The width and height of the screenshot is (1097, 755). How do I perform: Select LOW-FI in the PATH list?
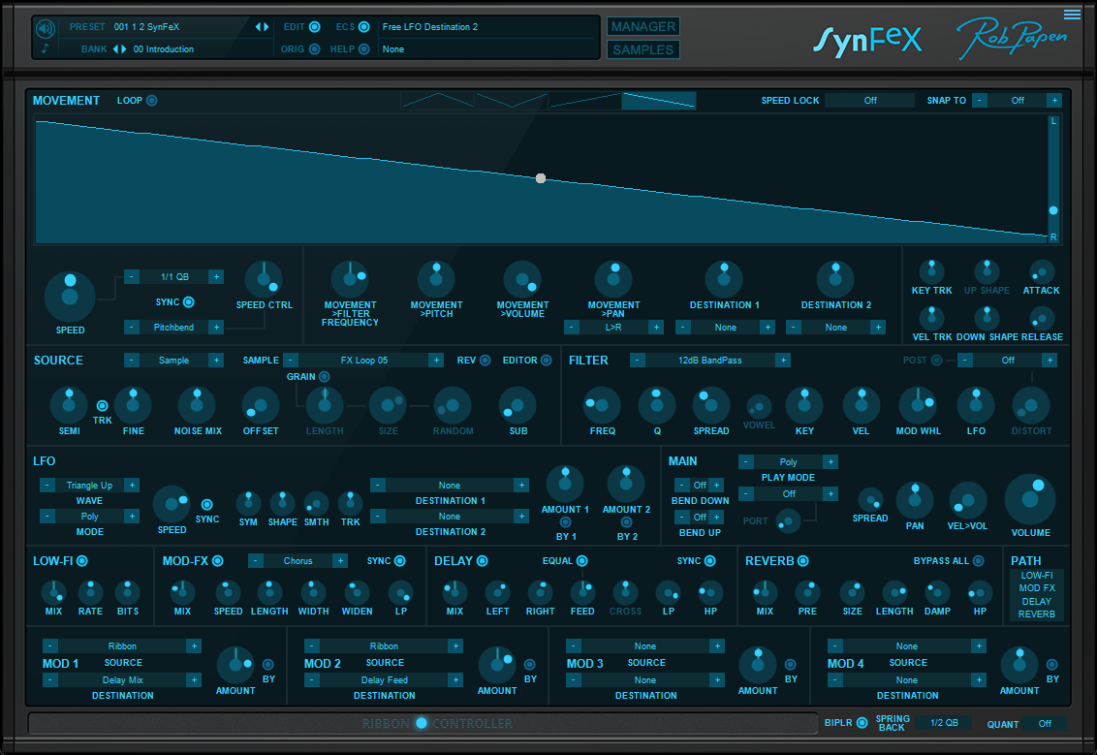[1037, 575]
